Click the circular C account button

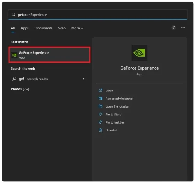point(174,28)
